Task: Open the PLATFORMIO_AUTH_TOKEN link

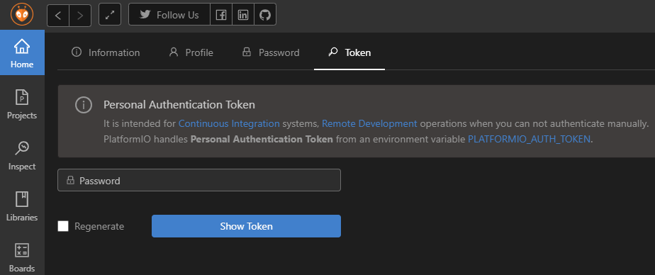Action: click(x=530, y=140)
